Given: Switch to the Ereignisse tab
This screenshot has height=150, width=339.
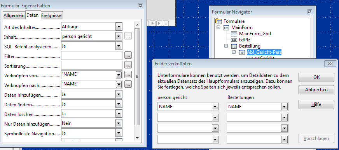Looking at the screenshot, I should point(51,15).
